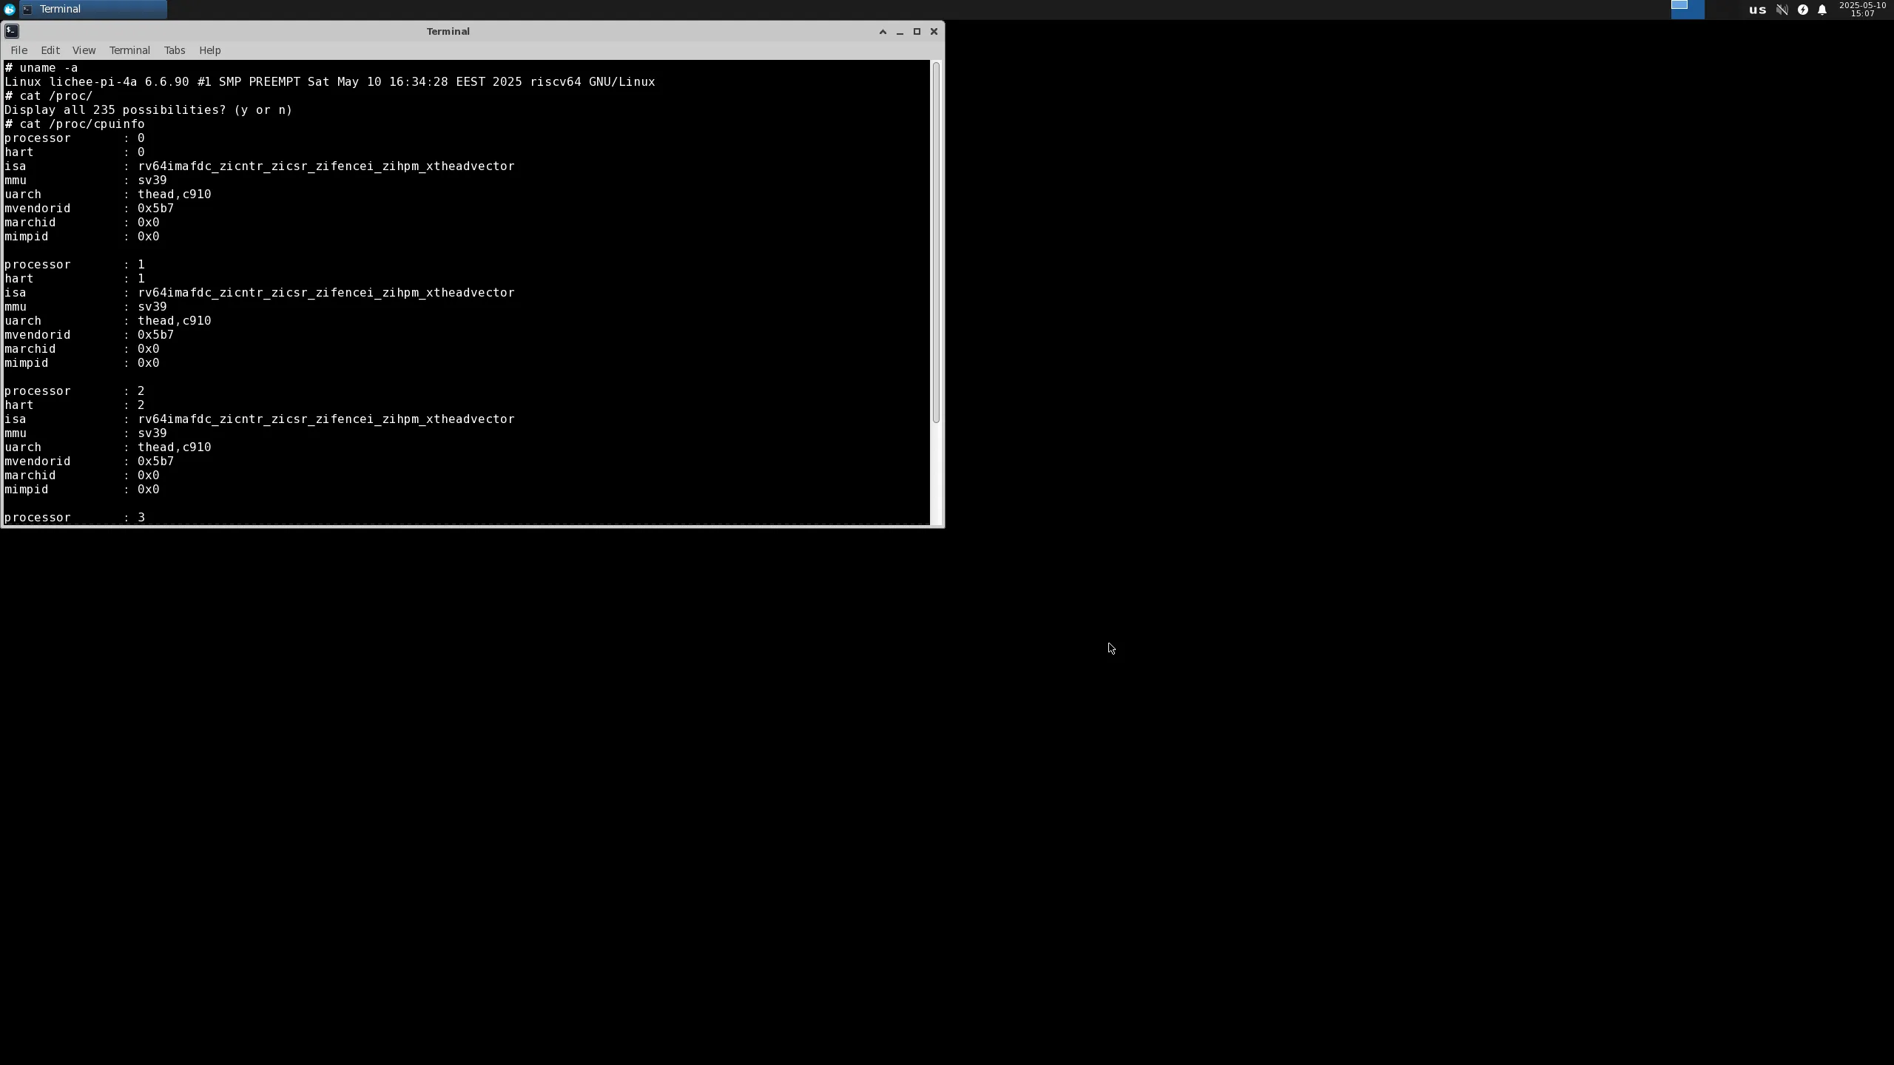The width and height of the screenshot is (1894, 1065).
Task: Open the Tabs menu
Action: (x=175, y=50)
